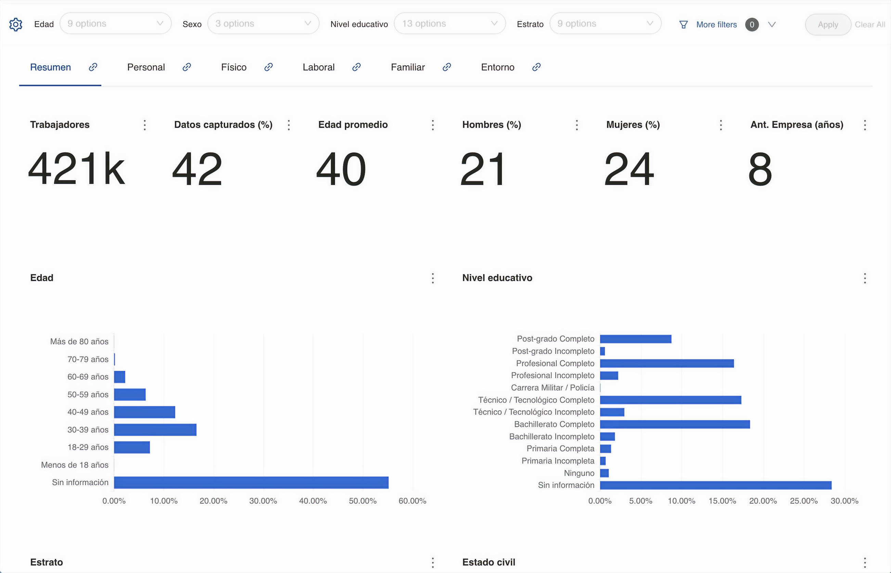Copy link icon next to Familiar tab
This screenshot has width=891, height=573.
(447, 67)
